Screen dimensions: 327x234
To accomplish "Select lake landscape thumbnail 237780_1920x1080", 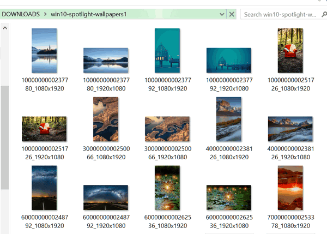I will pyautogui.click(x=106, y=61).
